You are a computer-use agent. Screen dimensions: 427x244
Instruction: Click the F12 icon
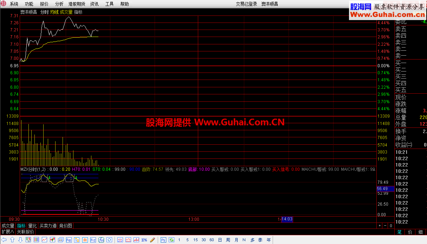tap(93, 240)
